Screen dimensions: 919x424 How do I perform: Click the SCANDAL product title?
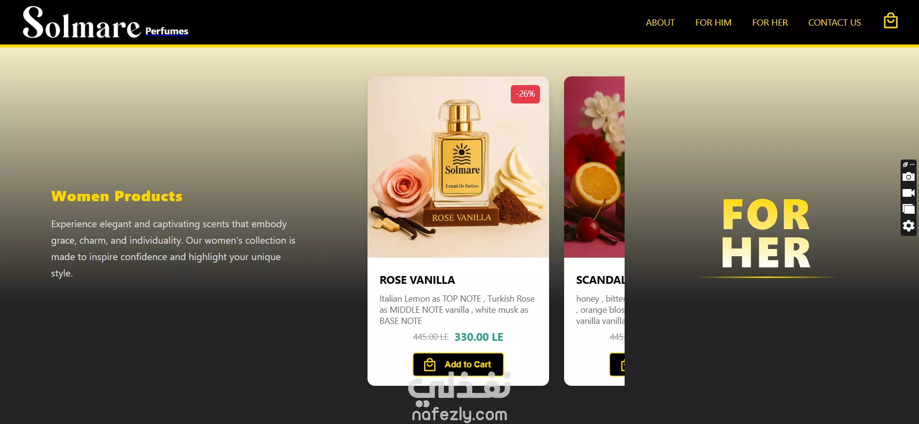600,280
